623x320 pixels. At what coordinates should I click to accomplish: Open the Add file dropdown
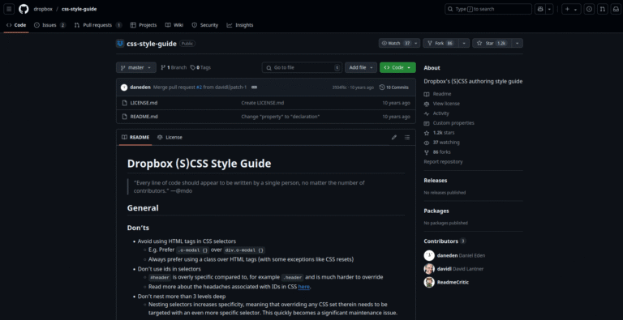(x=361, y=67)
